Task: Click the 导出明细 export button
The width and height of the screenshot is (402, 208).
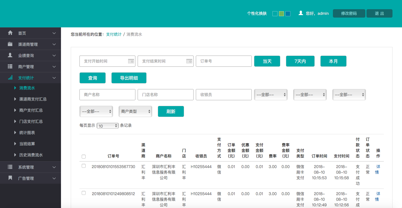Action: pos(129,78)
